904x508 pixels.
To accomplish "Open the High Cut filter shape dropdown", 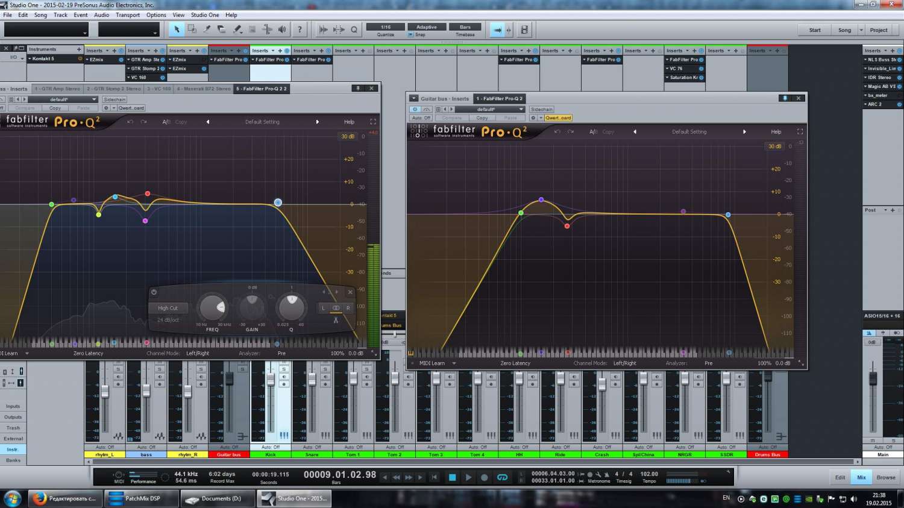I will pos(168,308).
